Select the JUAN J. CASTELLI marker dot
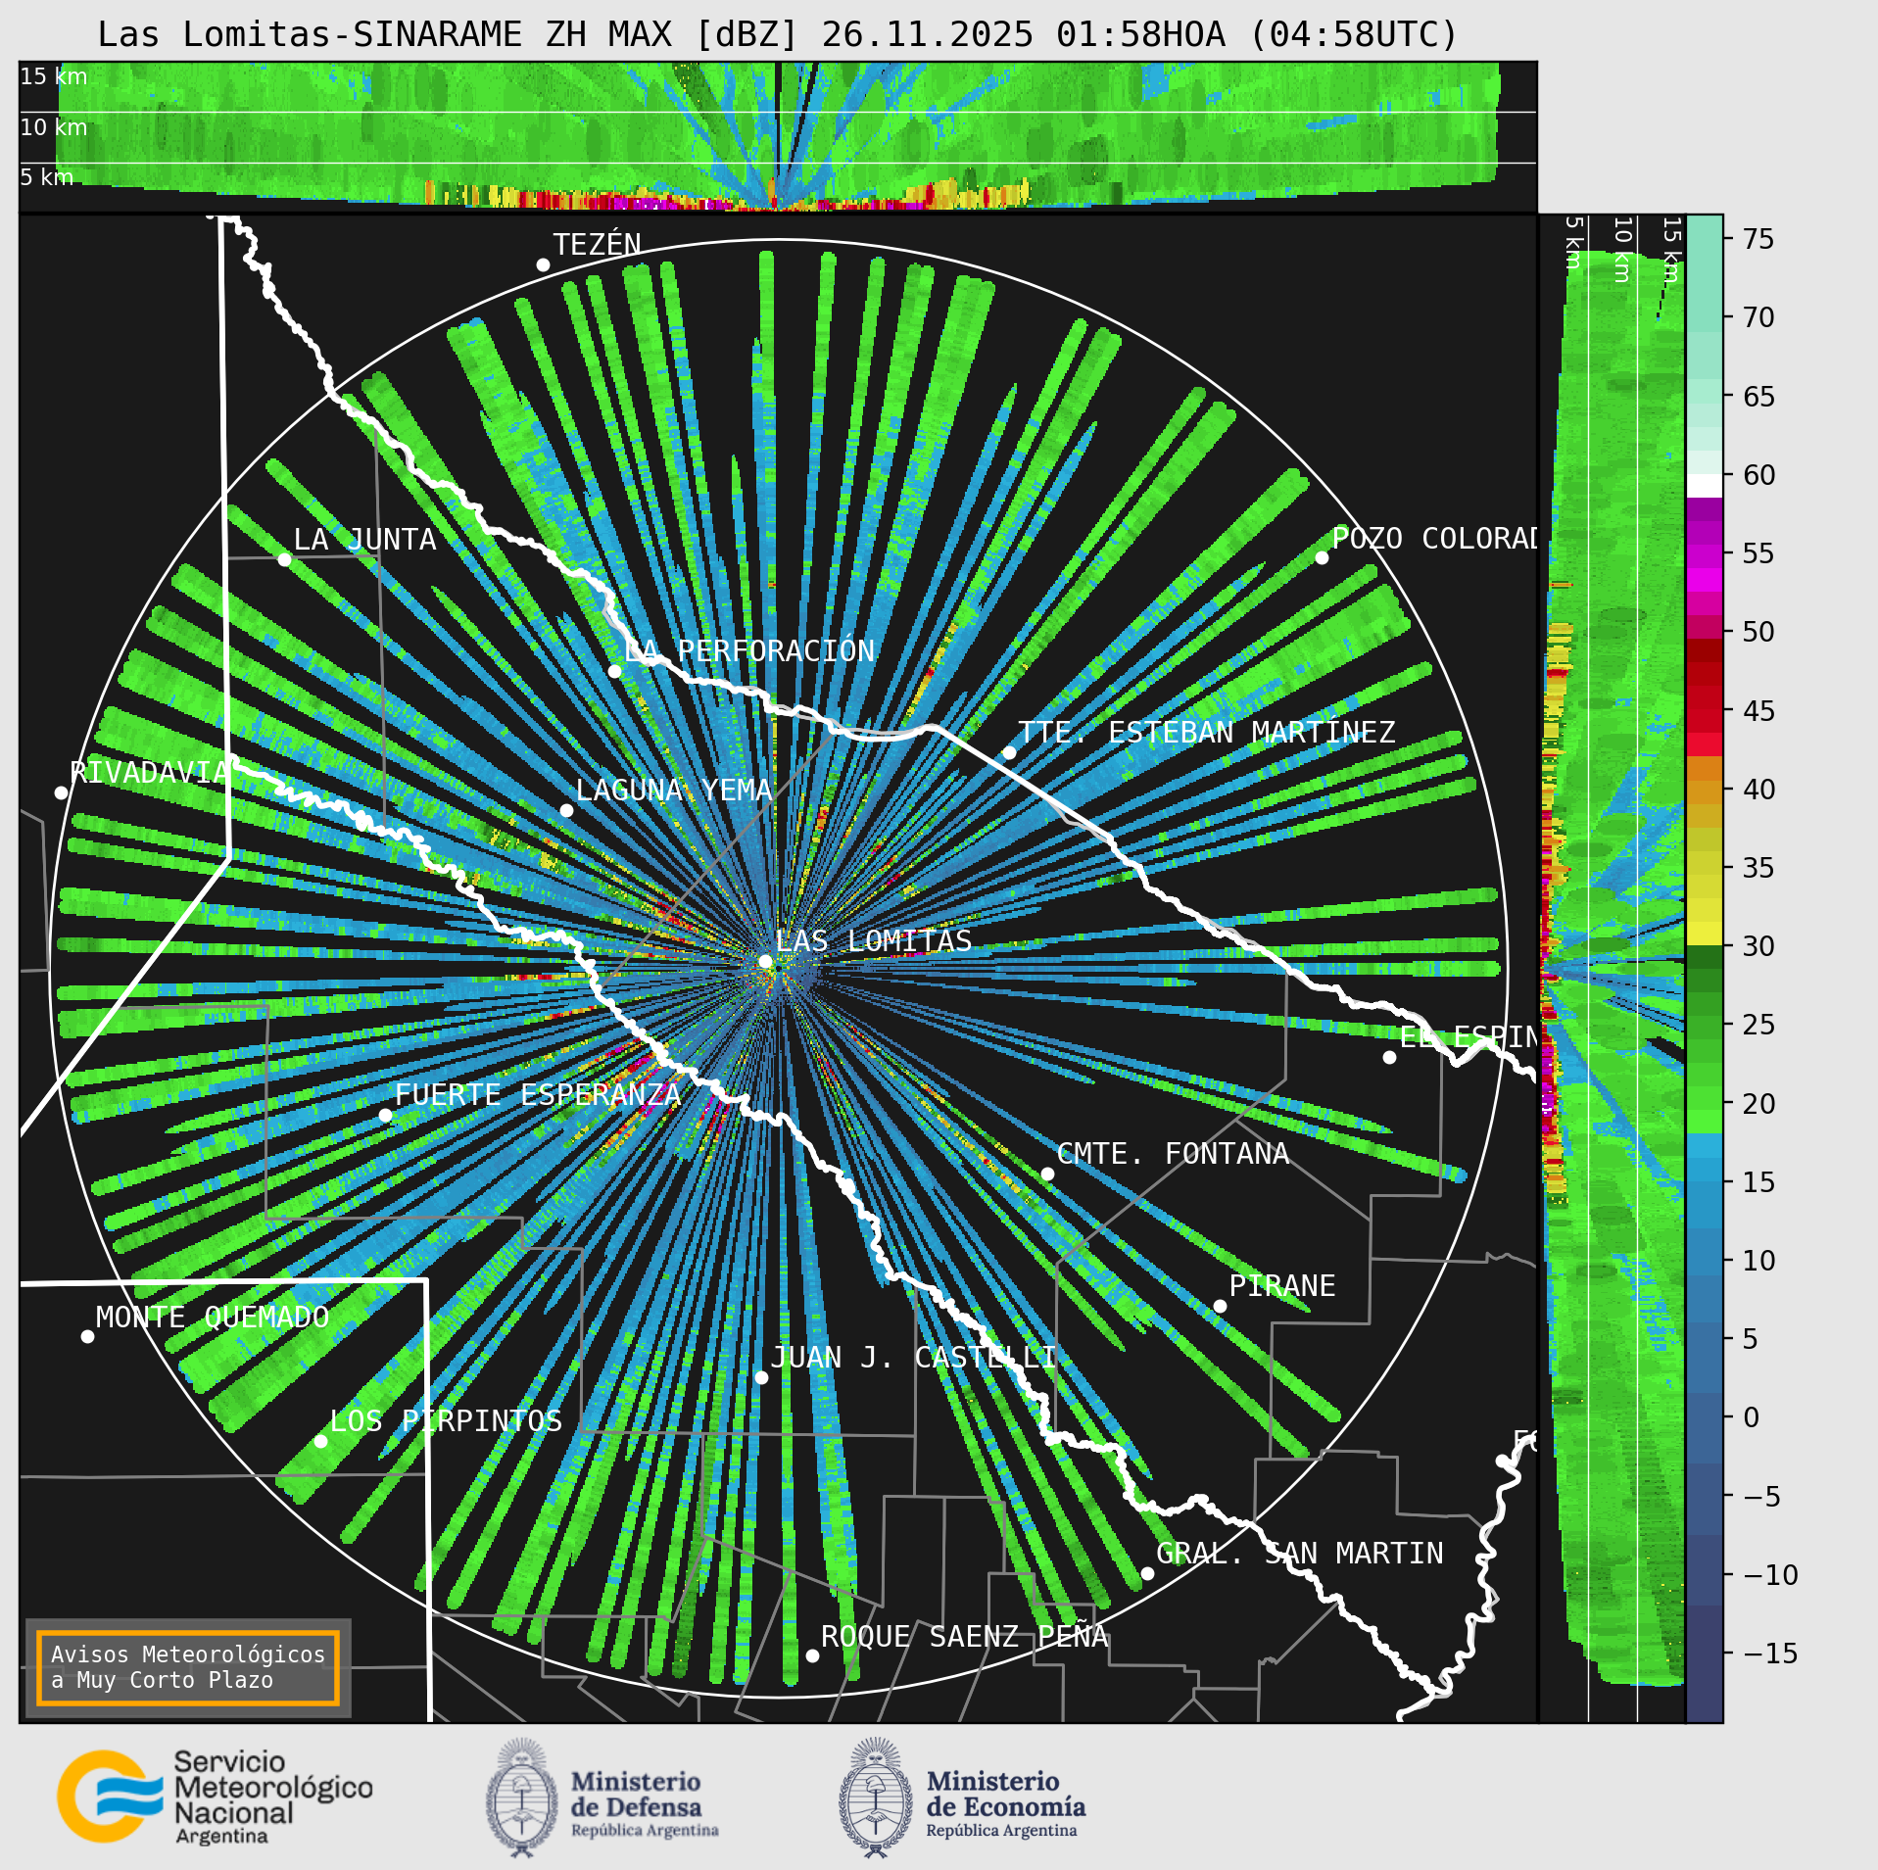Viewport: 1878px width, 1870px height. 761,1377
